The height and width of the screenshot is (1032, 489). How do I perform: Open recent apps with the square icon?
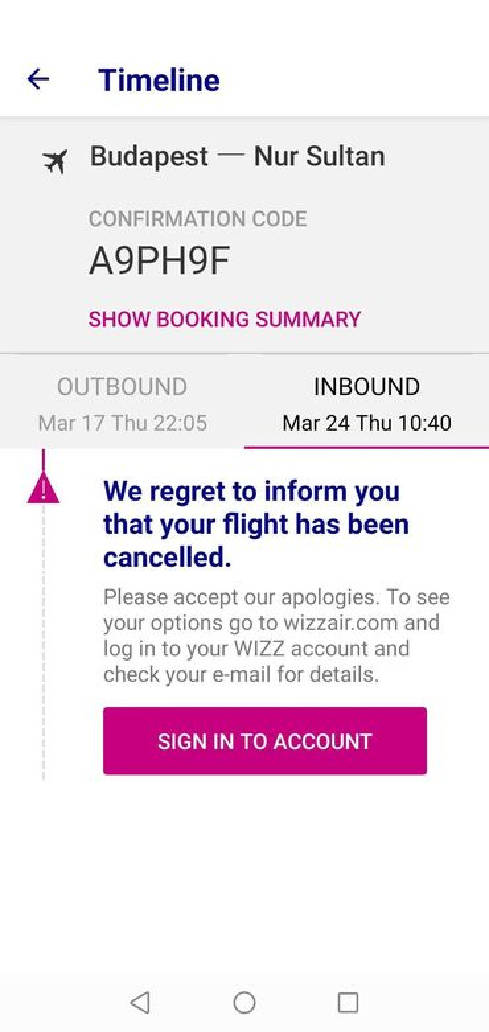(348, 1002)
